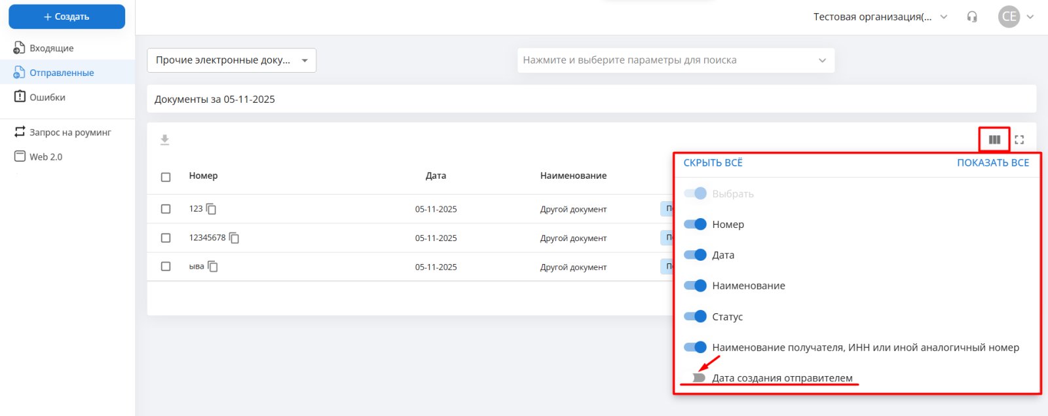Click "СКРЫТЬ ВСЁ" in column panel
Screen dimensions: 1048x416
[x=713, y=162]
